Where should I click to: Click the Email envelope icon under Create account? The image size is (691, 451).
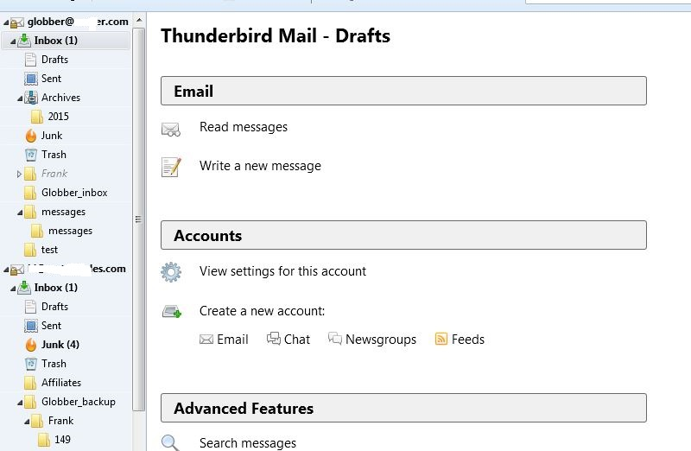206,339
